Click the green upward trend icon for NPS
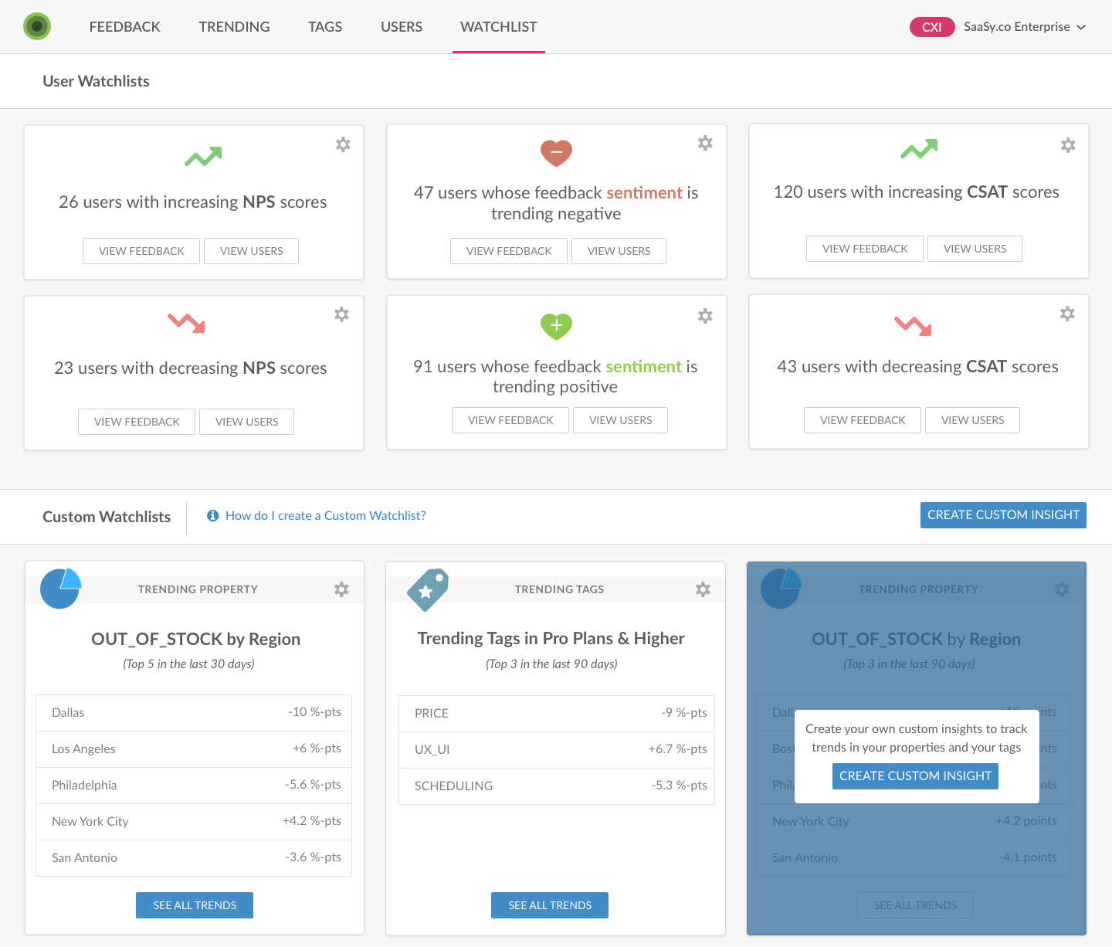This screenshot has height=947, width=1112. point(203,157)
